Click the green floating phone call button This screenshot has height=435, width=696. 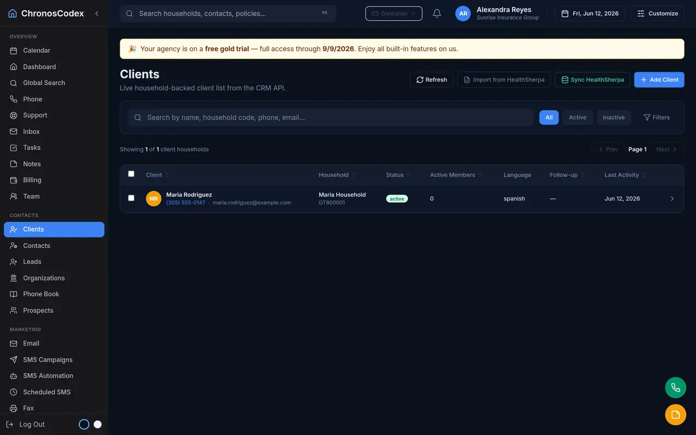[x=675, y=388]
